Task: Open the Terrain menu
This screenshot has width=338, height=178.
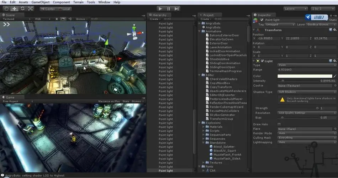Action: pos(78,2)
